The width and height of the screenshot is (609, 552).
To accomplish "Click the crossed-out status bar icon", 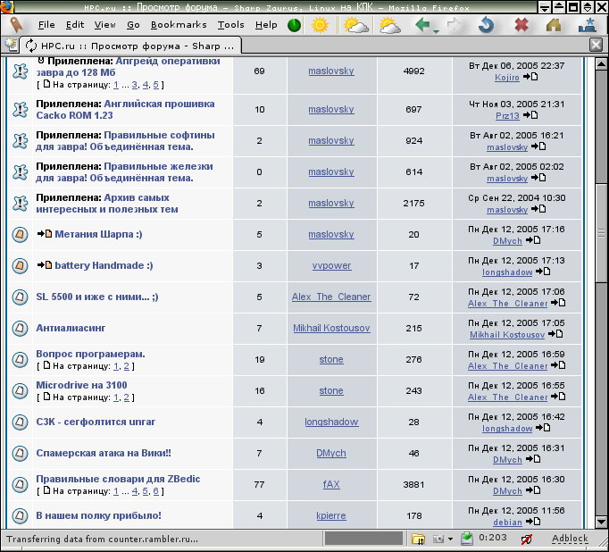I will coord(526,539).
